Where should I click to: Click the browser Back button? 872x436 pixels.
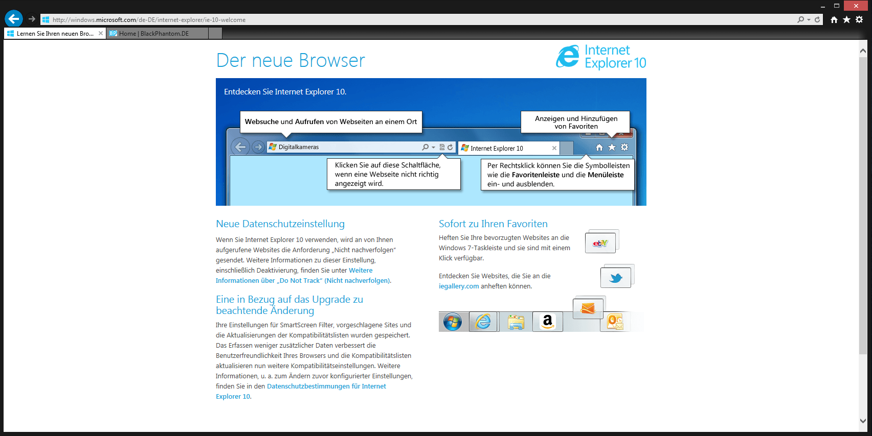[14, 19]
